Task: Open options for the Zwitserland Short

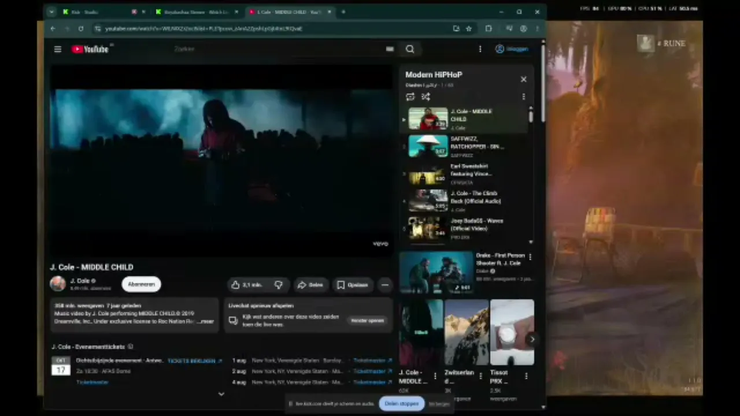Action: tap(480, 376)
